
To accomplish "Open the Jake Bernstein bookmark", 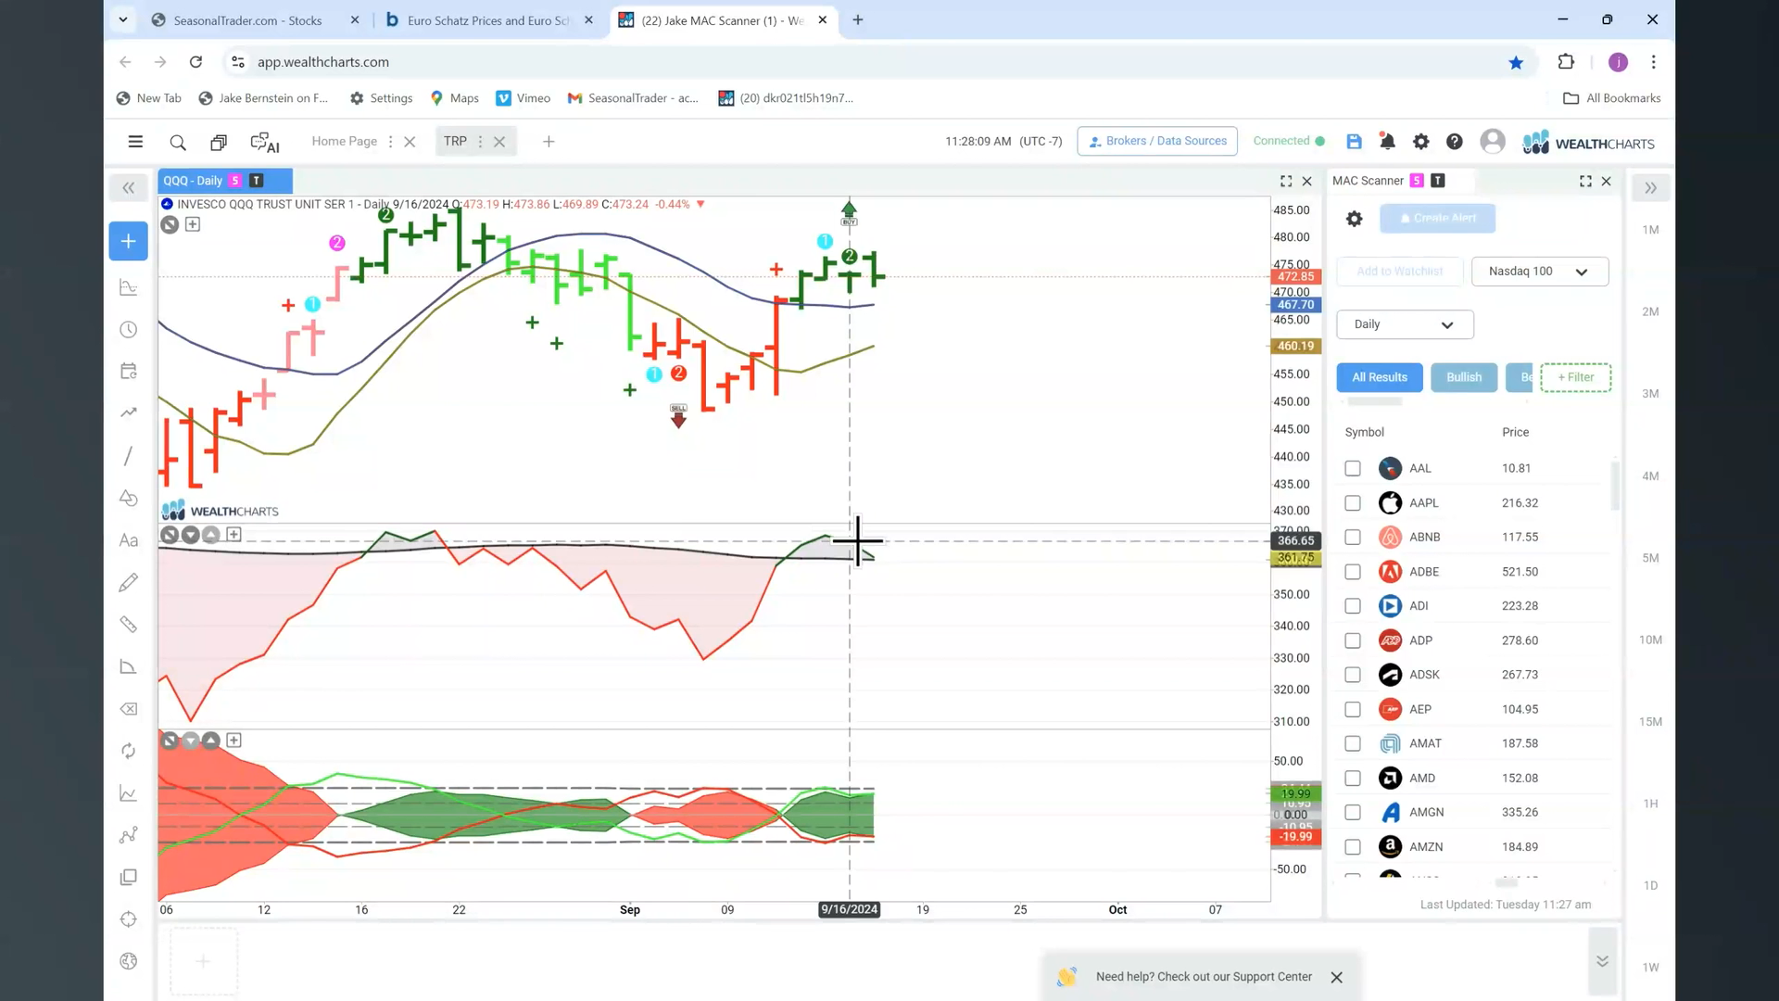I will 263,98.
